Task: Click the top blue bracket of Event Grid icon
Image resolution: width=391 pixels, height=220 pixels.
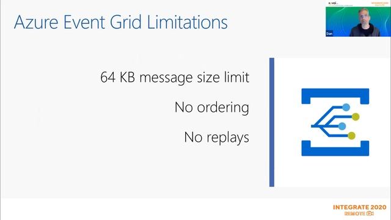Action: click(x=335, y=96)
